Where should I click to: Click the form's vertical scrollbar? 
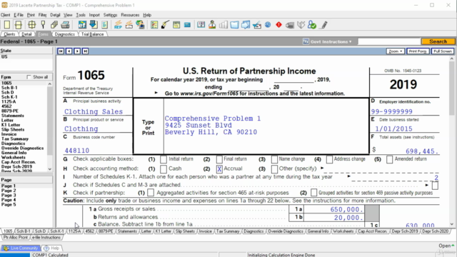click(x=451, y=141)
